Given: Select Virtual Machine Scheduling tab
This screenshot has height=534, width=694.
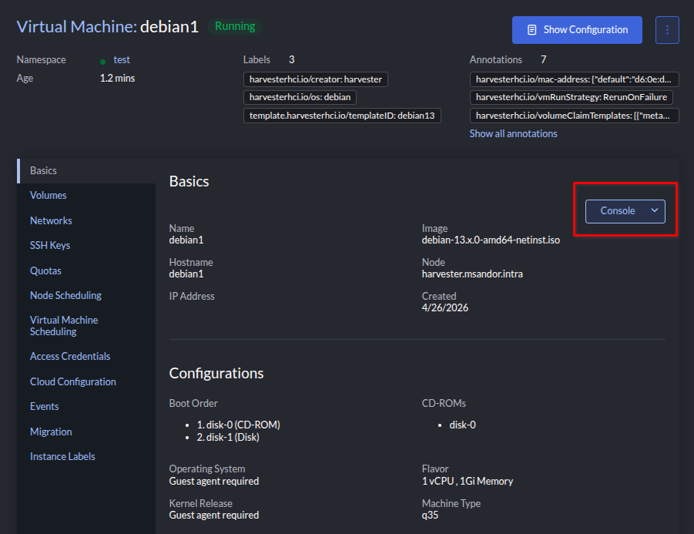Looking at the screenshot, I should [64, 326].
